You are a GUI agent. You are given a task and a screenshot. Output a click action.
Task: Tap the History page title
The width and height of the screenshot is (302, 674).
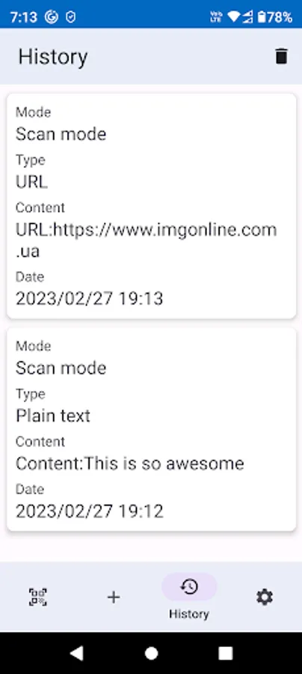click(53, 57)
